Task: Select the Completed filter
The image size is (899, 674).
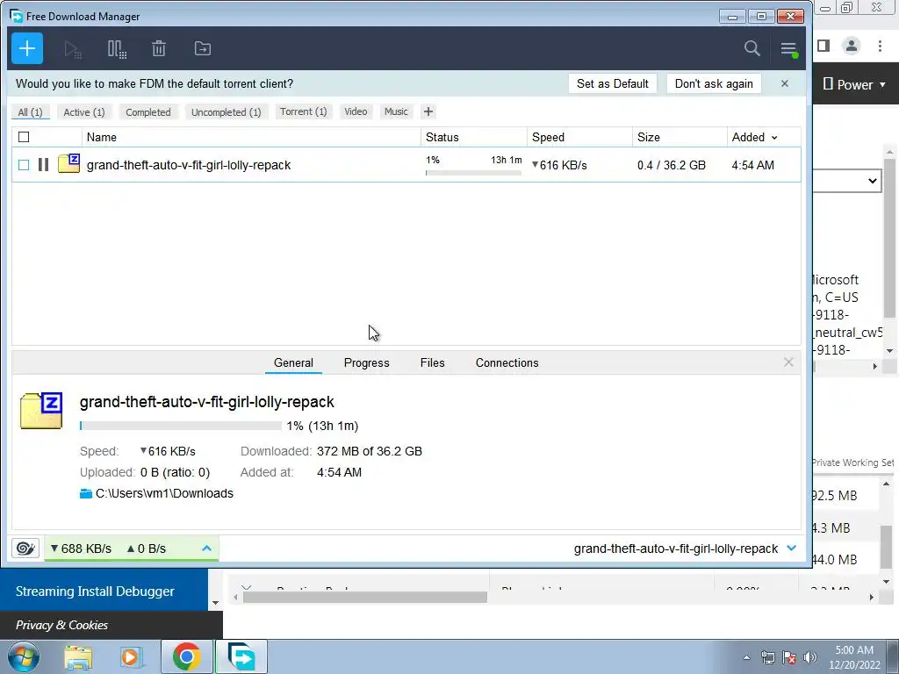Action: pyautogui.click(x=147, y=111)
